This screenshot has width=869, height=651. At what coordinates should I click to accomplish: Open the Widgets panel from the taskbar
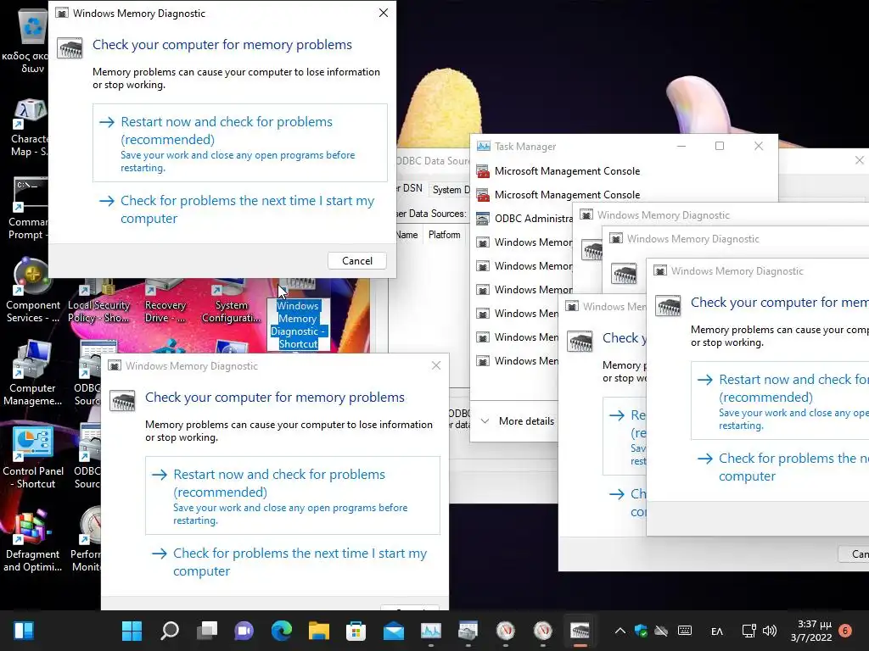tap(24, 631)
